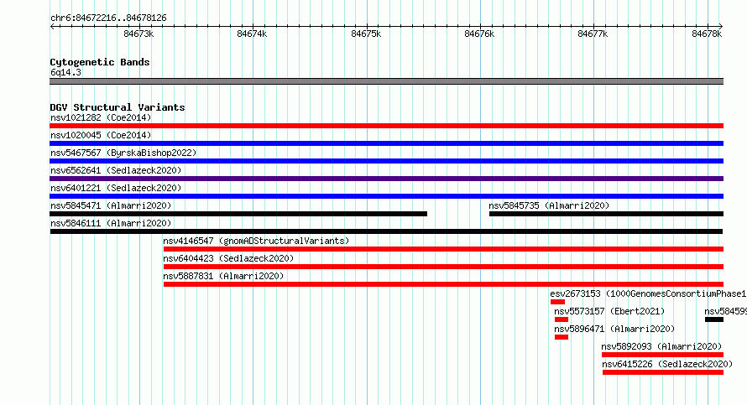Click the 84677k ruler tick label
Screen dimensions: 747x405
593,34
